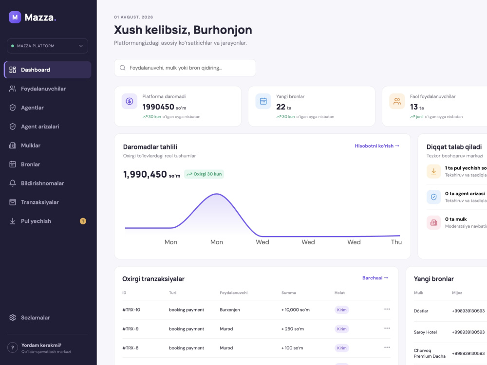Click the user search input field
The image size is (487, 365).
coord(185,68)
